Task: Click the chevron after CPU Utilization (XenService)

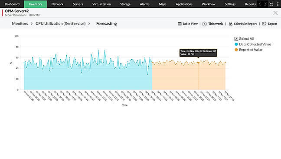Action: coord(89,24)
